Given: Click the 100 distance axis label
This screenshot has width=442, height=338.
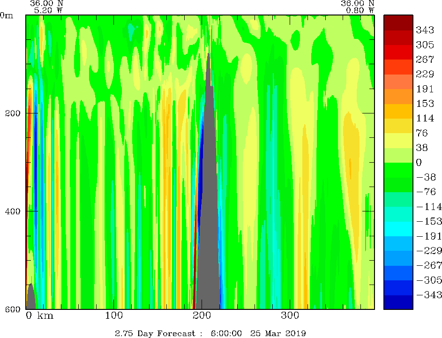Looking at the screenshot, I should (x=114, y=315).
